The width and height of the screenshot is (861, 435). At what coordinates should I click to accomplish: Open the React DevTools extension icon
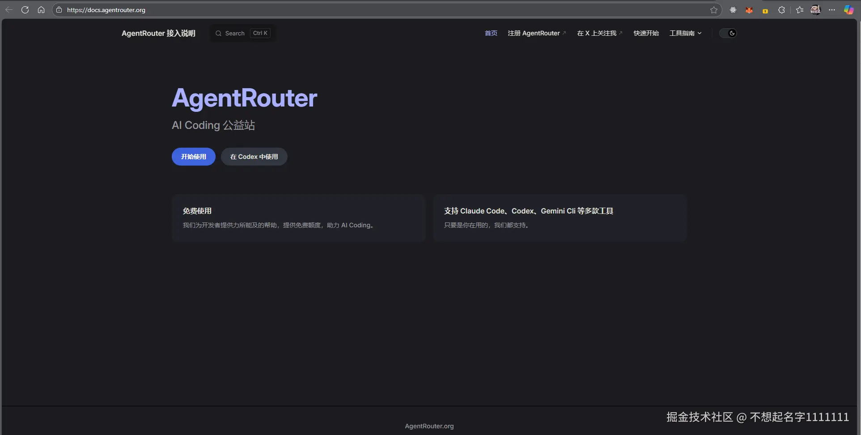(733, 10)
